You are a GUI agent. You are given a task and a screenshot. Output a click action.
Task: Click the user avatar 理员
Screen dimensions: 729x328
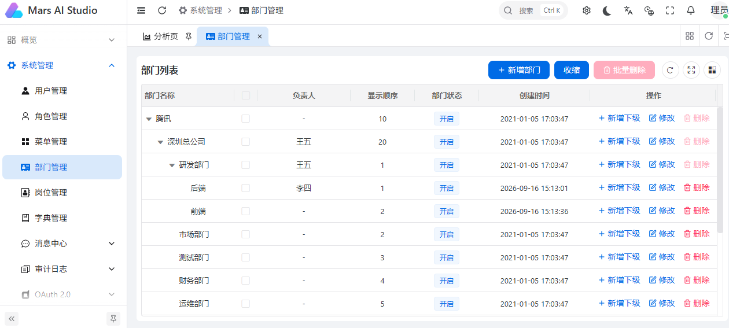(719, 10)
